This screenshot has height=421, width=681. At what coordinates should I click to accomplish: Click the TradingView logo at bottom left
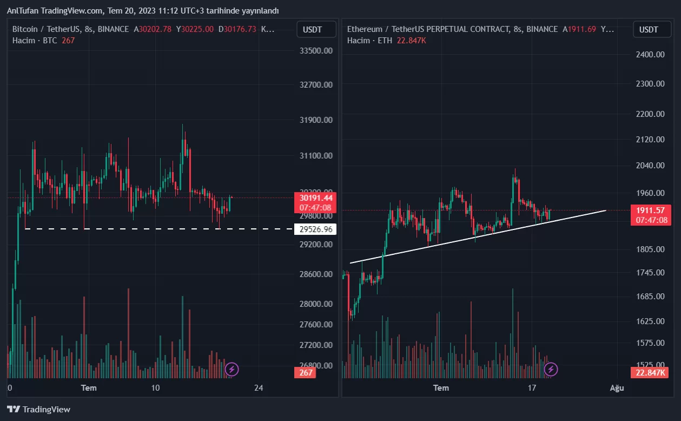coord(38,409)
